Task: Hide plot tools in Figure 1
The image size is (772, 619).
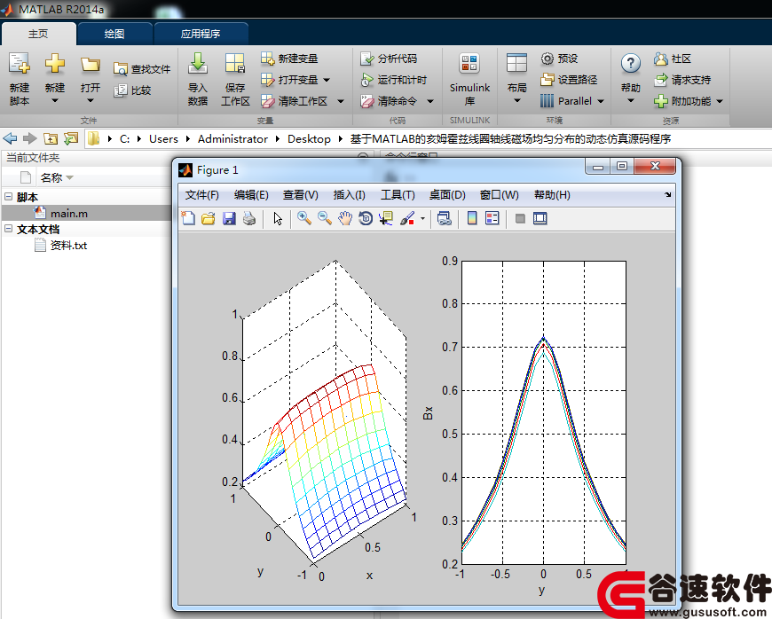Action: pos(520,218)
